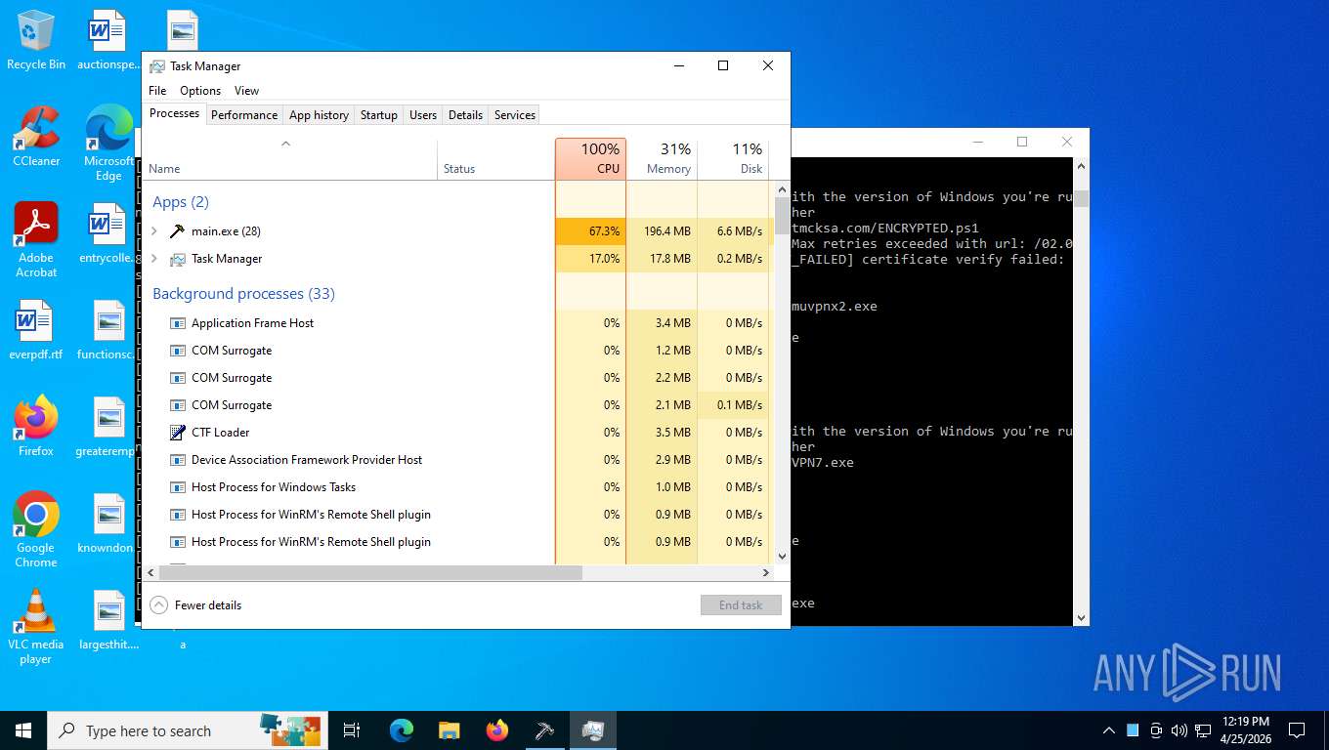Click the Windows Start button
This screenshot has width=1329, height=750.
23,730
